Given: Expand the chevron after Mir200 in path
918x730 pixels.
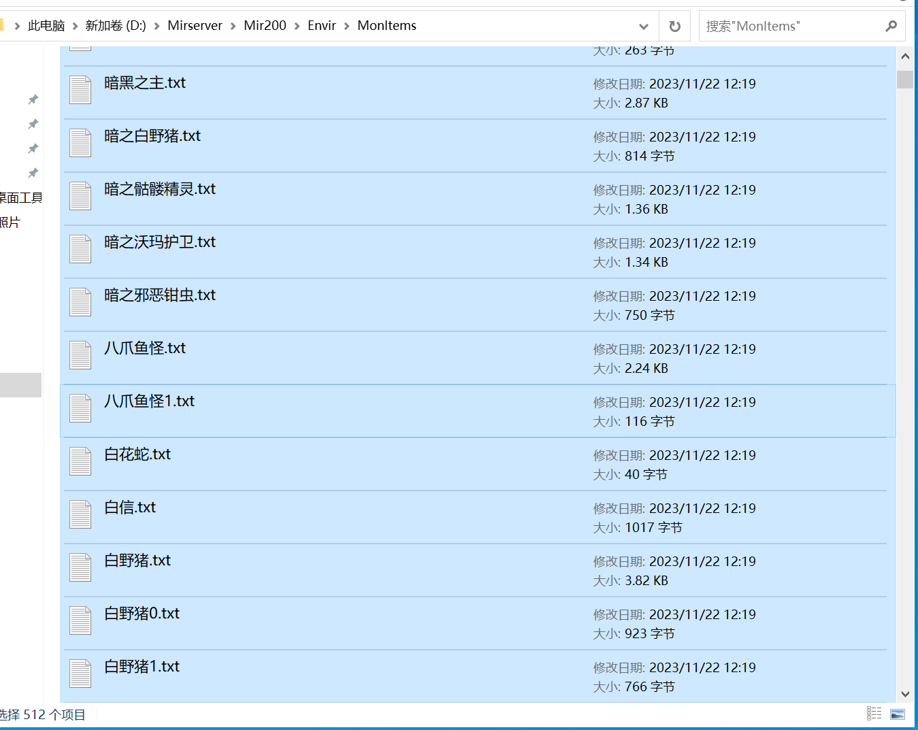Looking at the screenshot, I should [297, 26].
